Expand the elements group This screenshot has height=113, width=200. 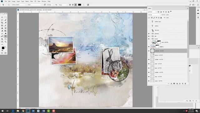151,34
